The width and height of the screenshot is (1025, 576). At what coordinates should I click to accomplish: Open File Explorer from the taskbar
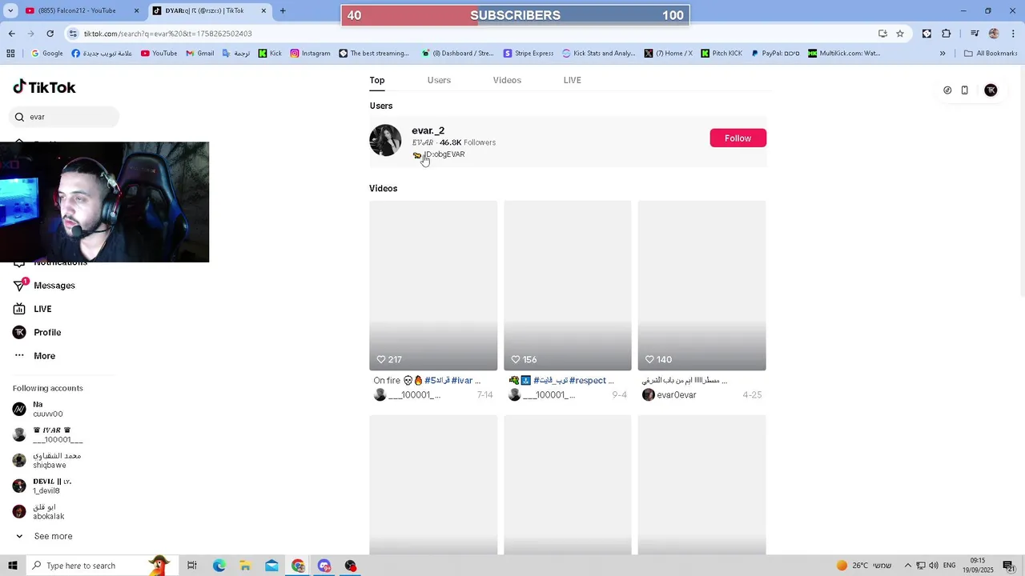[x=245, y=566]
